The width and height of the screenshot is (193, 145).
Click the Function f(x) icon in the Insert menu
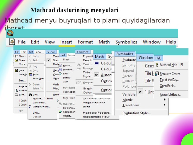60,70
